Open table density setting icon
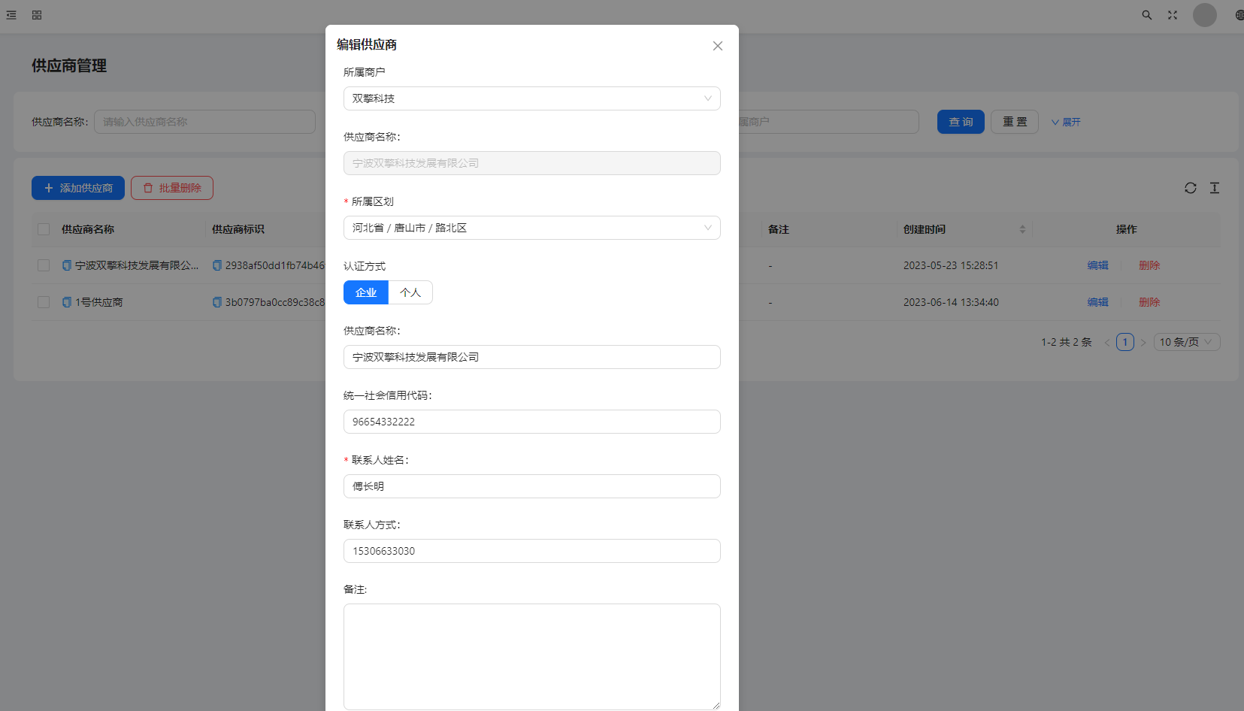The image size is (1244, 711). pos(1215,188)
